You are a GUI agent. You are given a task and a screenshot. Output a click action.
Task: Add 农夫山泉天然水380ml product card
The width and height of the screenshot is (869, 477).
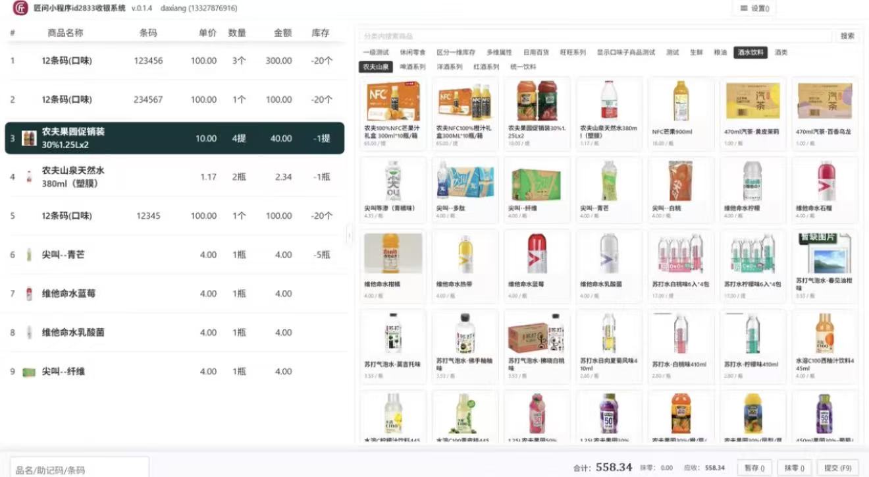[x=609, y=113]
